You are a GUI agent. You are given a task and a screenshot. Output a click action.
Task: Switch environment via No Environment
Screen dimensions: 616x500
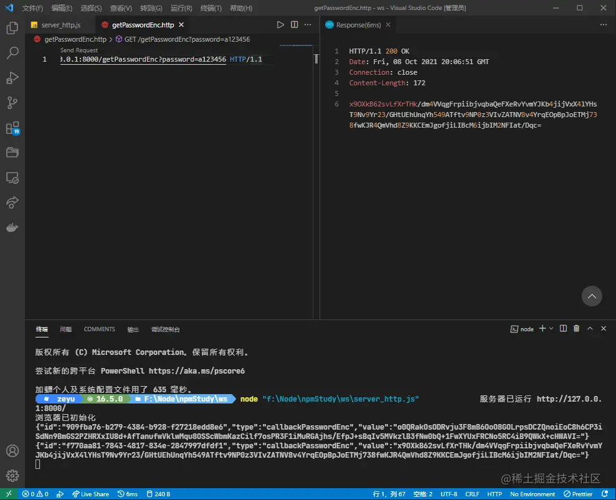tap(533, 494)
